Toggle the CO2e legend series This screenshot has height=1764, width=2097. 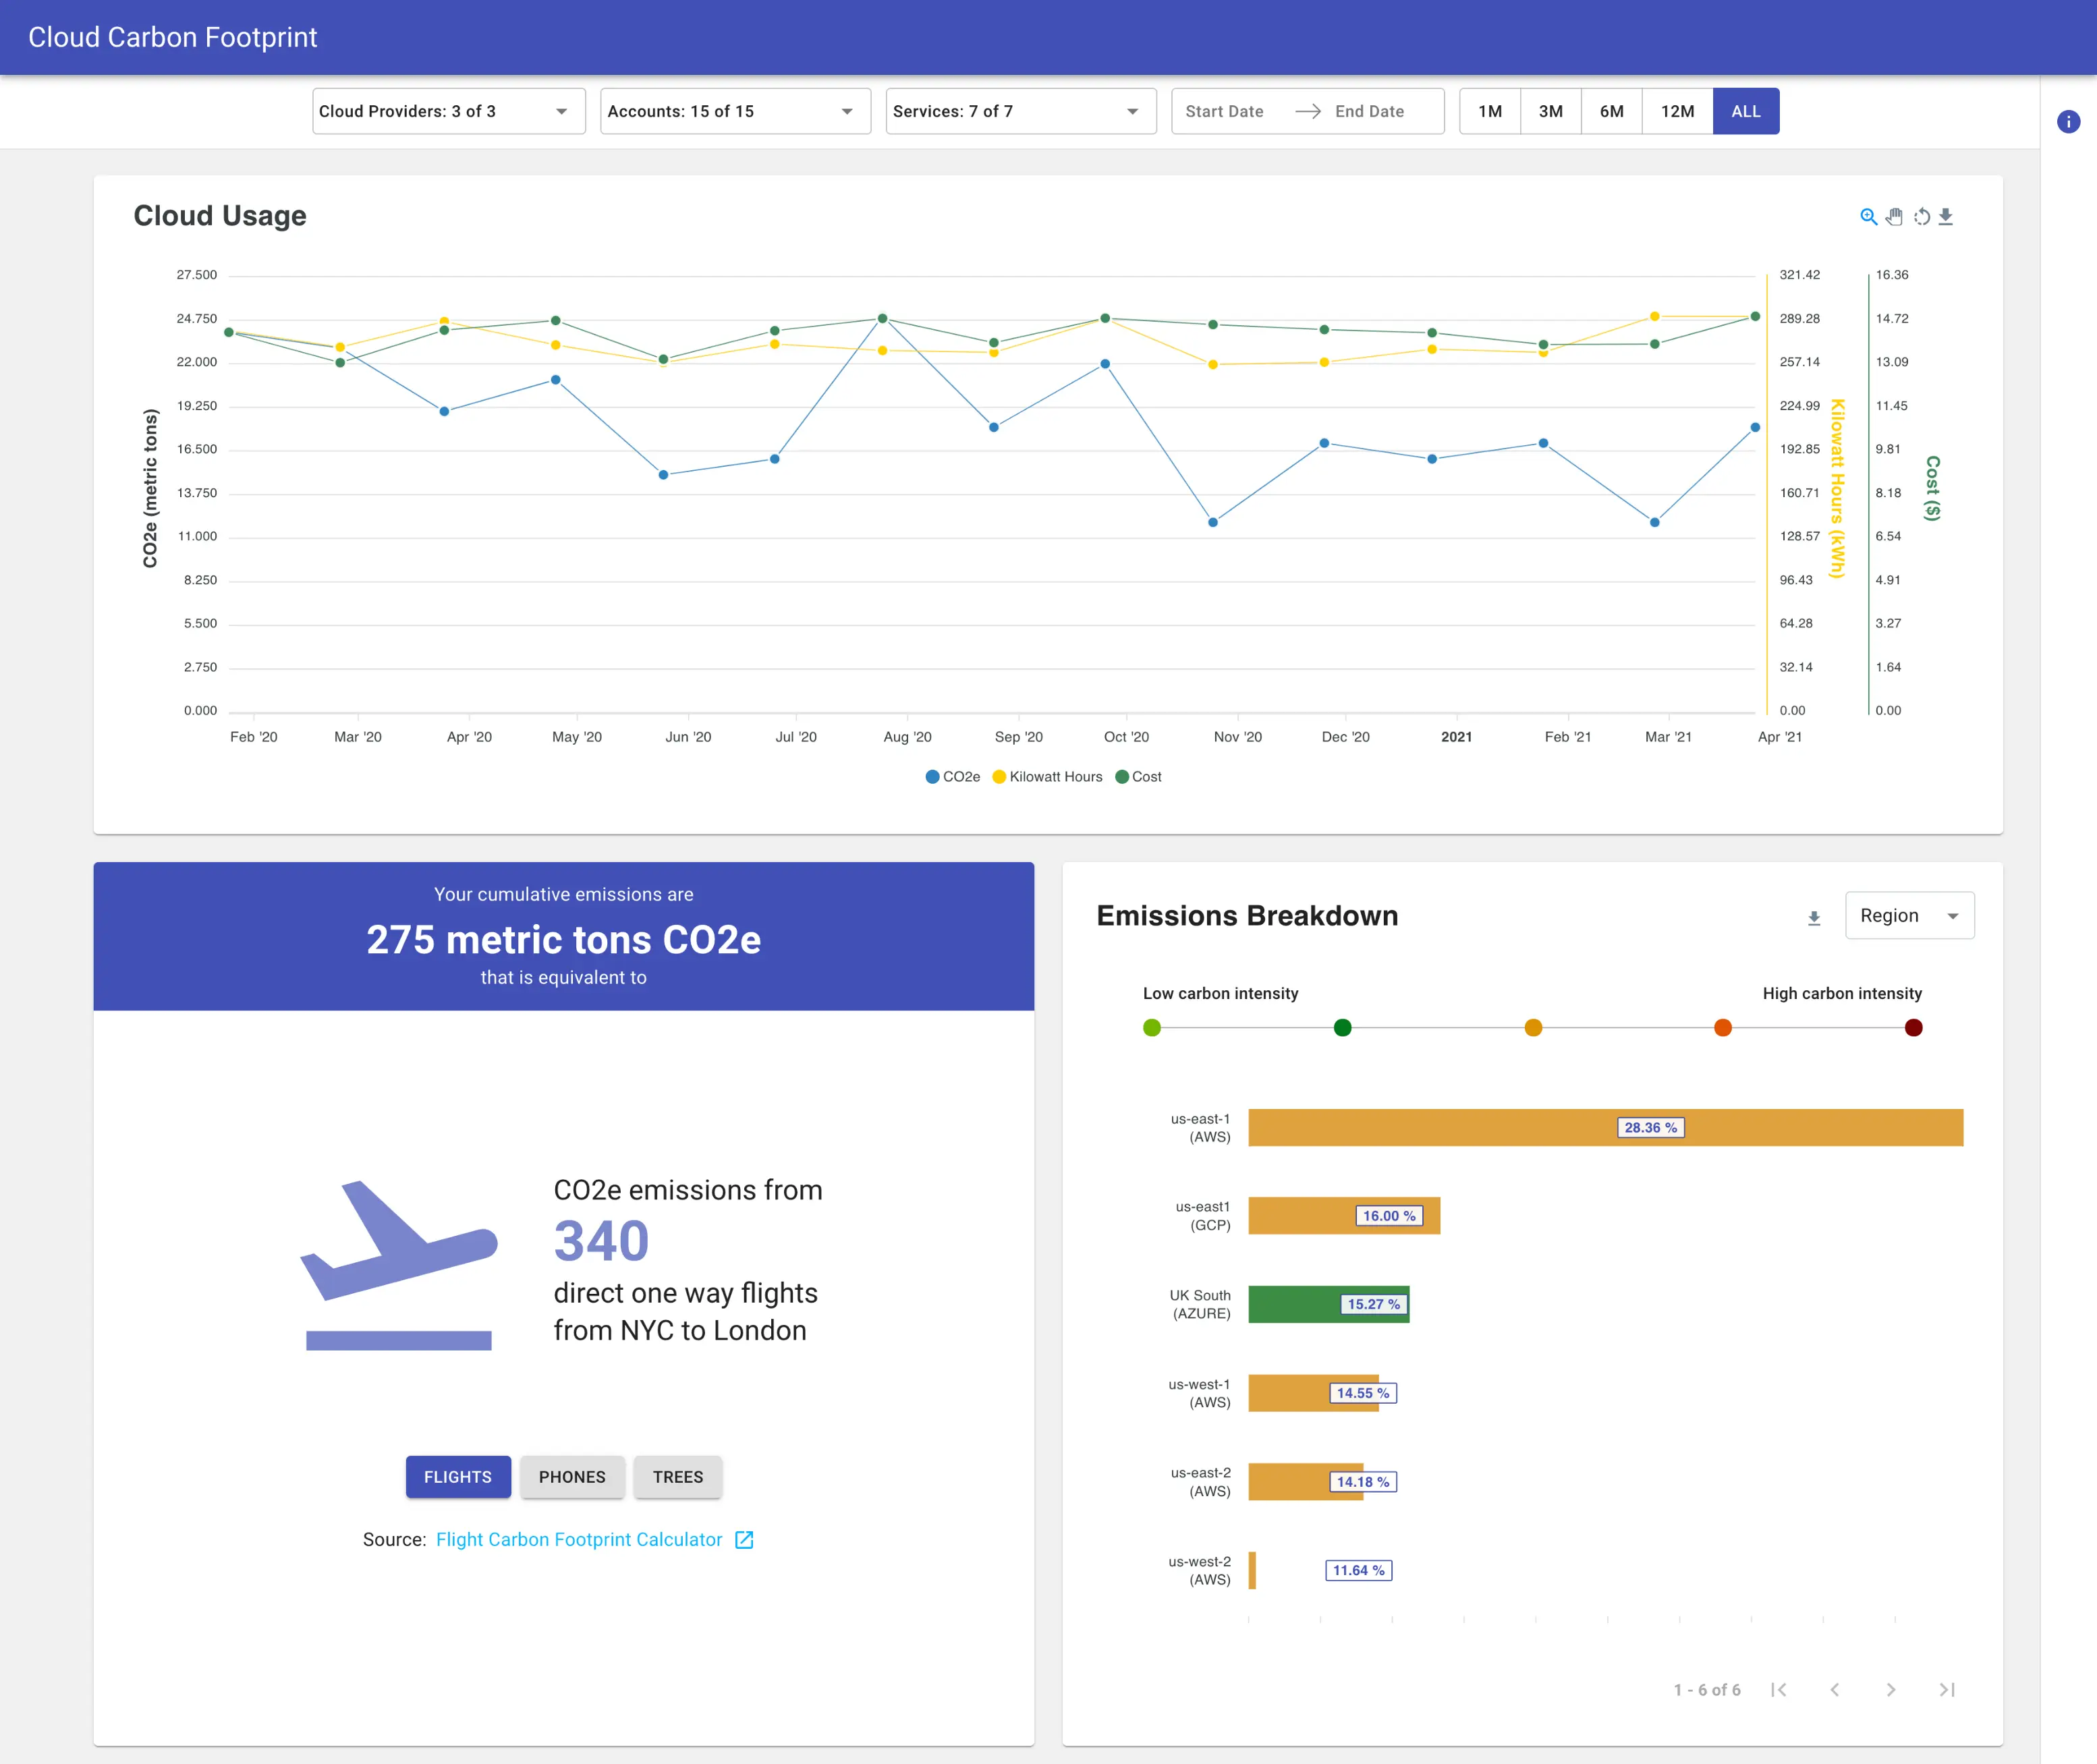coord(953,777)
